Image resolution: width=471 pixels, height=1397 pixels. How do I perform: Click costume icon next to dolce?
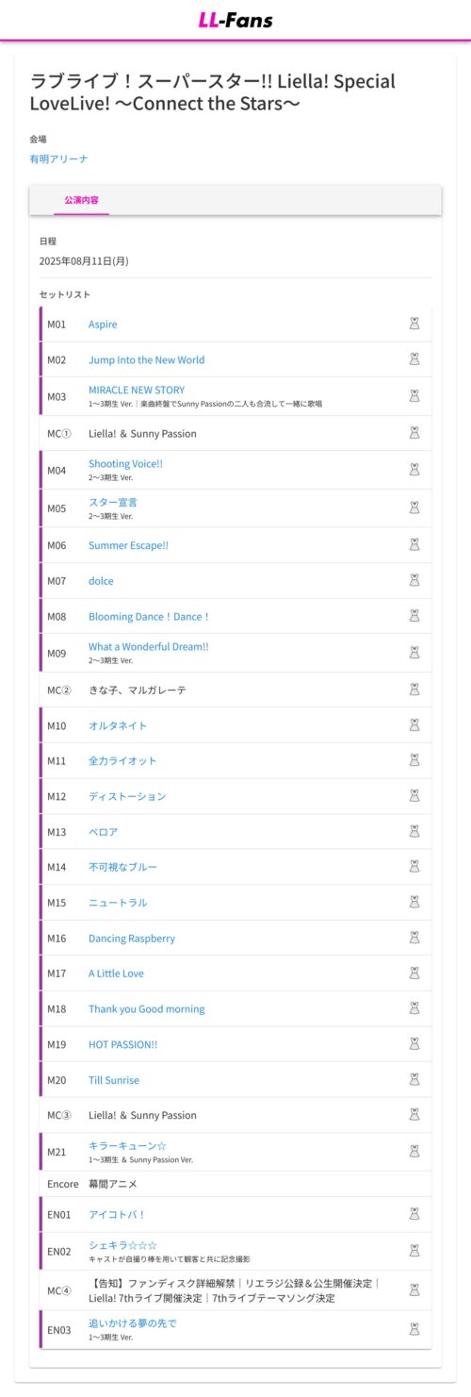tap(414, 580)
